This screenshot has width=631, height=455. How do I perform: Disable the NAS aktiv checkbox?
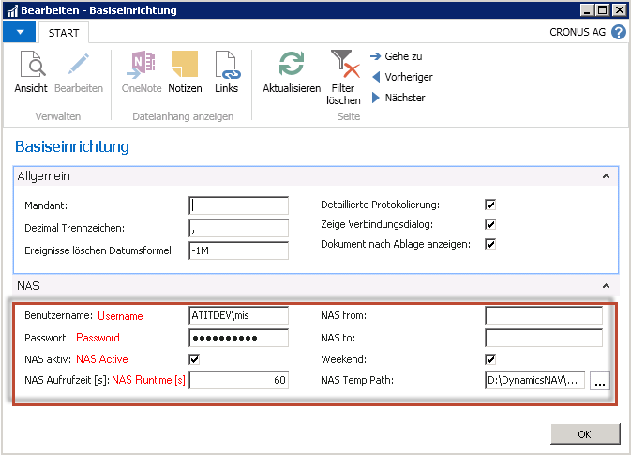coord(194,359)
